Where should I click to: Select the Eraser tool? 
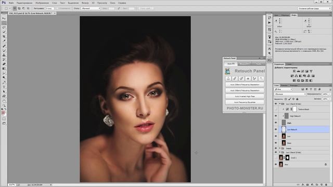tap(4, 64)
